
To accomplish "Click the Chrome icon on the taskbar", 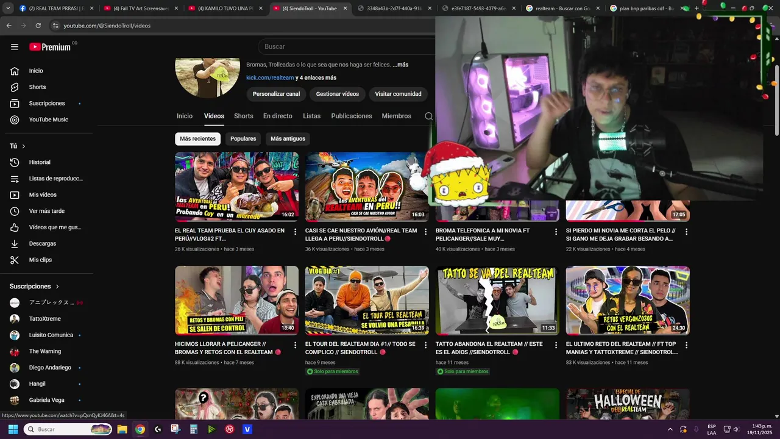I will click(x=140, y=429).
